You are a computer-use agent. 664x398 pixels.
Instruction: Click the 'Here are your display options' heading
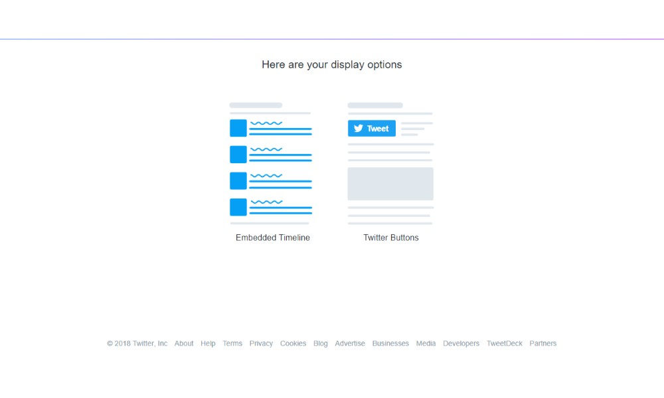tap(331, 65)
